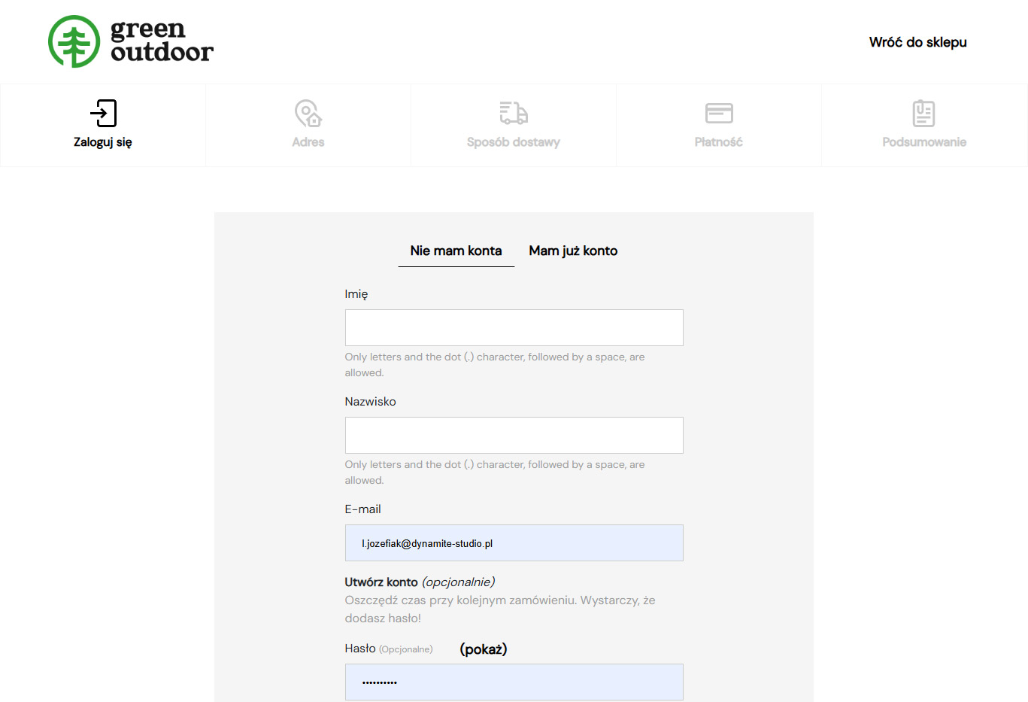
Task: Select the Zaloguj się step label
Action: tap(103, 142)
